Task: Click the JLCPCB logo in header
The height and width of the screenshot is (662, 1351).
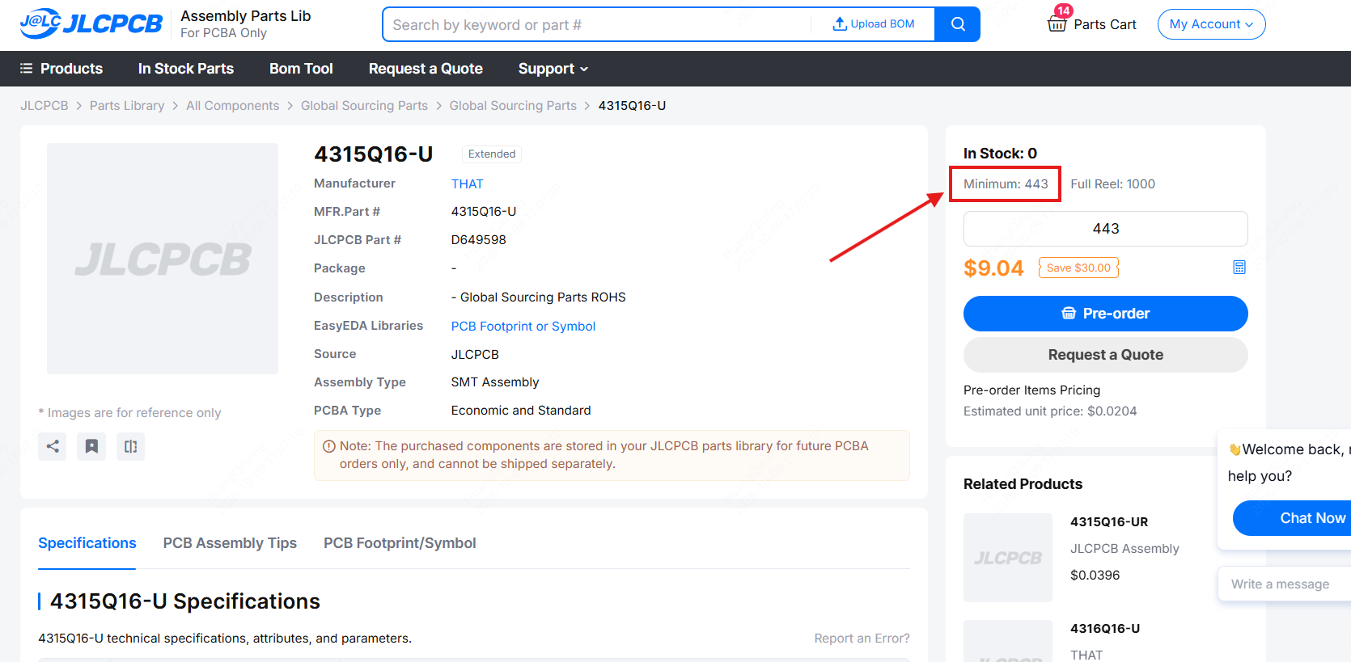Action: point(91,24)
